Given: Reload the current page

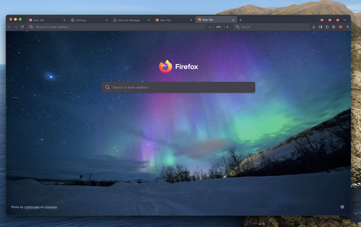Looking at the screenshot, I should [x=22, y=27].
